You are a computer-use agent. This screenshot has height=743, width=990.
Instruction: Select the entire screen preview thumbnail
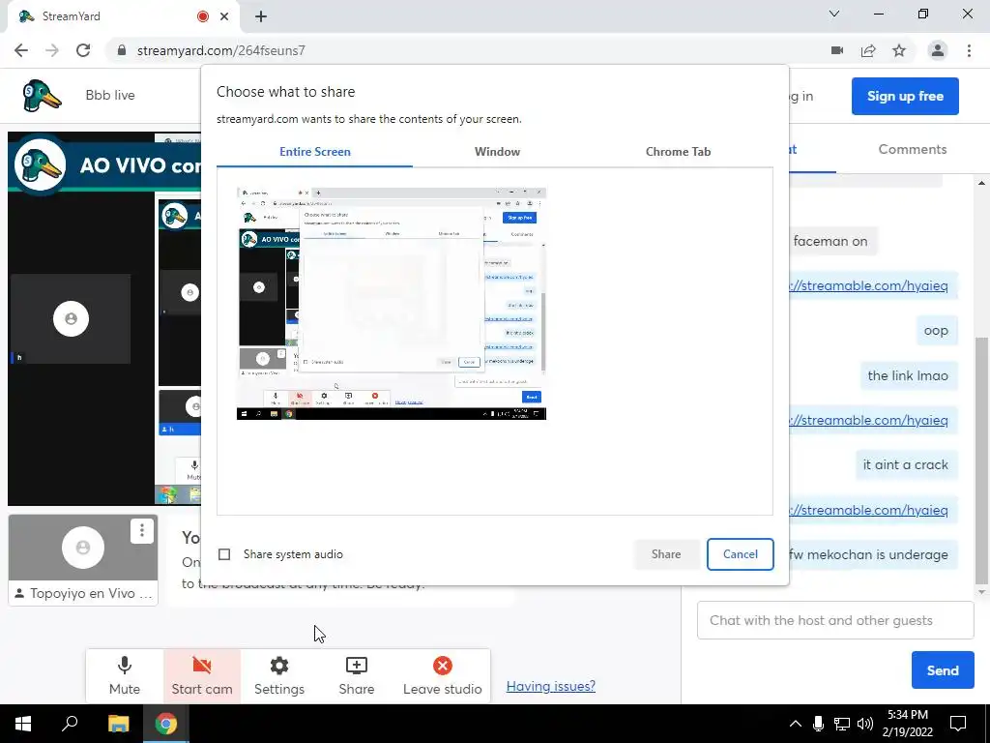[392, 303]
